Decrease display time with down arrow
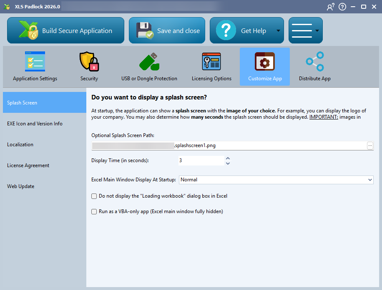The image size is (382, 290). (228, 163)
